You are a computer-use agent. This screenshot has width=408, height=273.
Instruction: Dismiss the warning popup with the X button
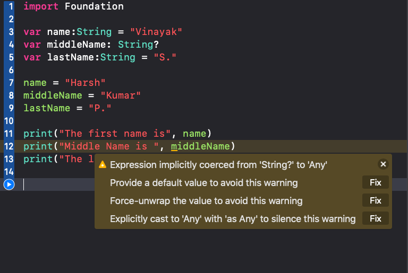click(x=382, y=164)
